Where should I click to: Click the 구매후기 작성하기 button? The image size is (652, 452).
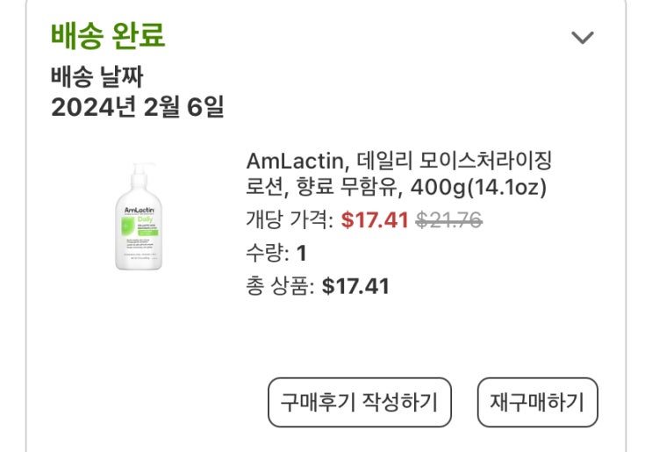359,403
